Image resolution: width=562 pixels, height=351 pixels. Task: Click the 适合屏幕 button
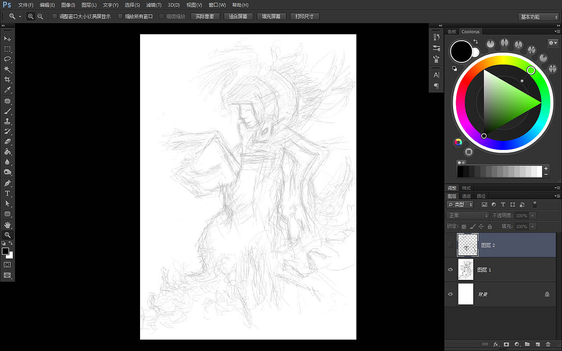238,17
